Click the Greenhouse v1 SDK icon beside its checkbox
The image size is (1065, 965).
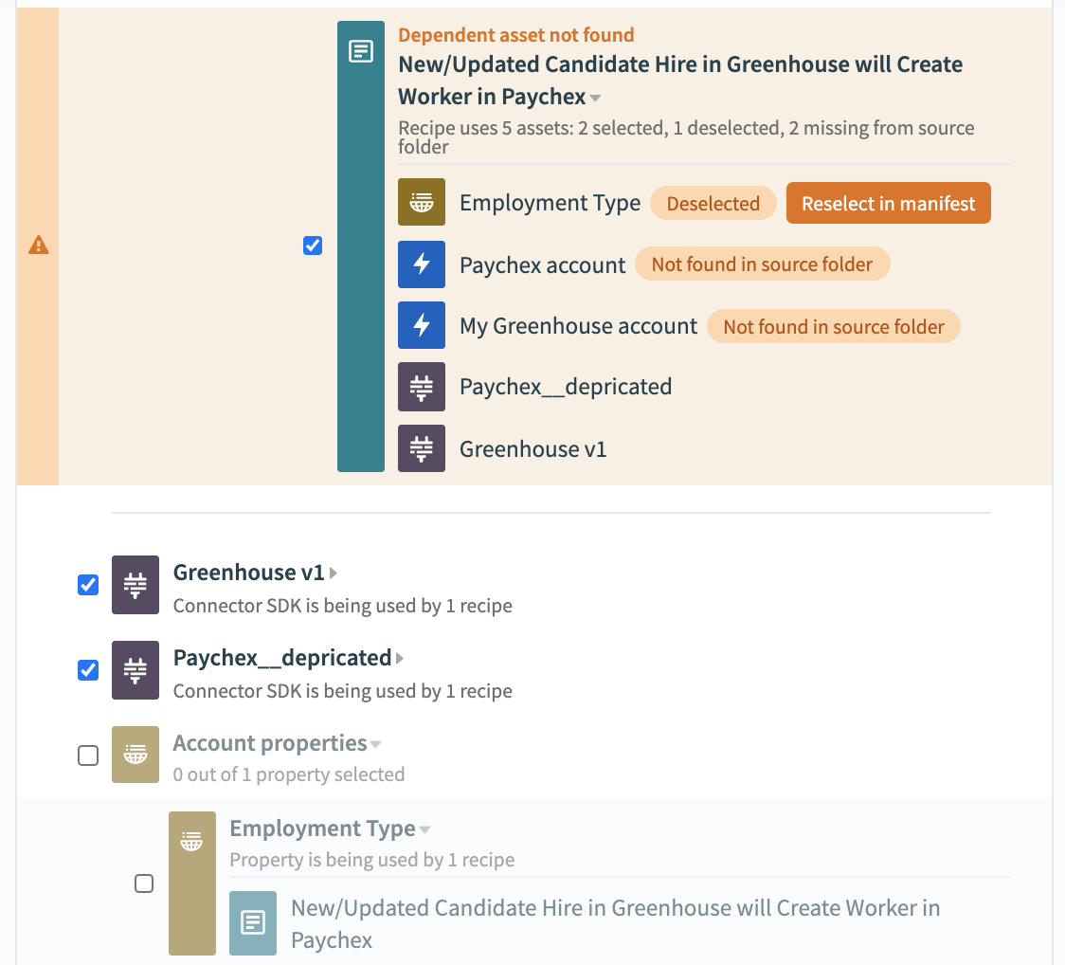135,586
